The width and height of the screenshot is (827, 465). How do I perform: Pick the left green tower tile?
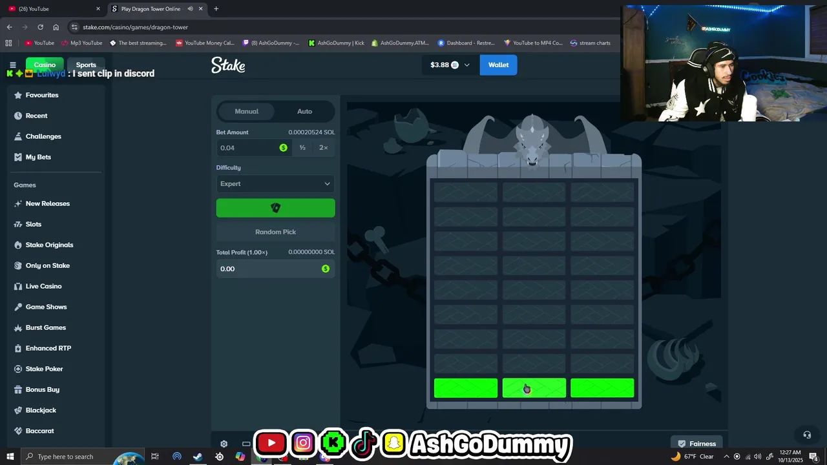pyautogui.click(x=466, y=388)
